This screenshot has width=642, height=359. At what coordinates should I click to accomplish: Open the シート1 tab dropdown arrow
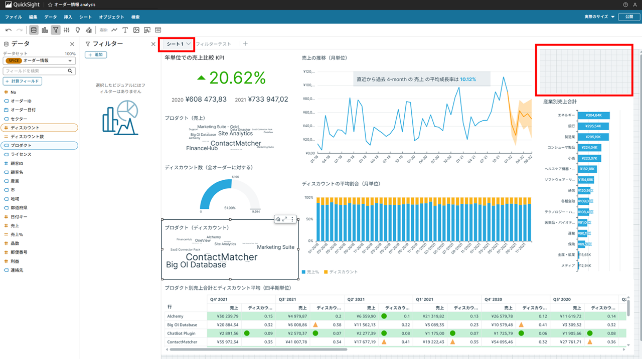coord(189,44)
